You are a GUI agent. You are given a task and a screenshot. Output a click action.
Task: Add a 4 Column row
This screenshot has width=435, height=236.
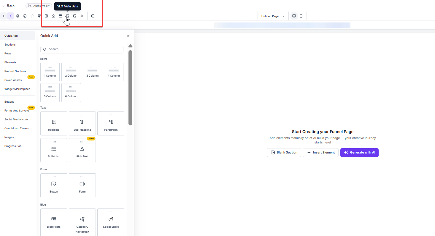tap(114, 72)
